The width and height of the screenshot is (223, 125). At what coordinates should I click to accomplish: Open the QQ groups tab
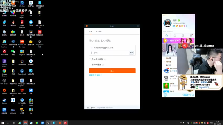pyautogui.click(x=183, y=35)
